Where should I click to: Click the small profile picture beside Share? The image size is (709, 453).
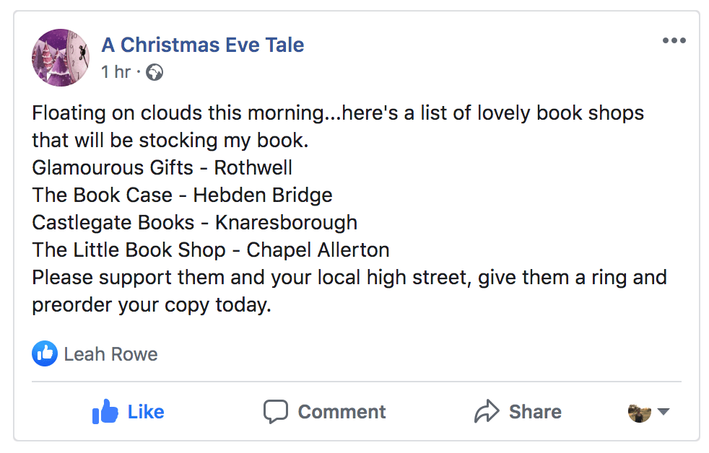click(640, 412)
